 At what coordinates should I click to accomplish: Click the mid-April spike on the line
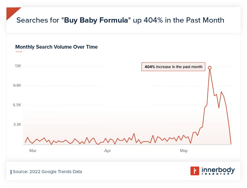[x=134, y=133]
